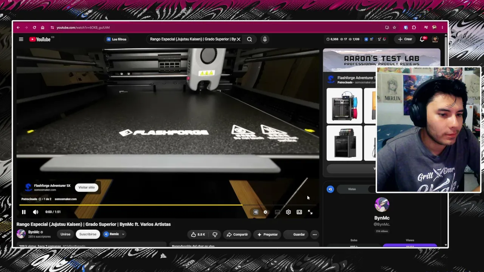Open the BynMc channel avatar below video
Screen dimensions: 484x272
(21, 234)
